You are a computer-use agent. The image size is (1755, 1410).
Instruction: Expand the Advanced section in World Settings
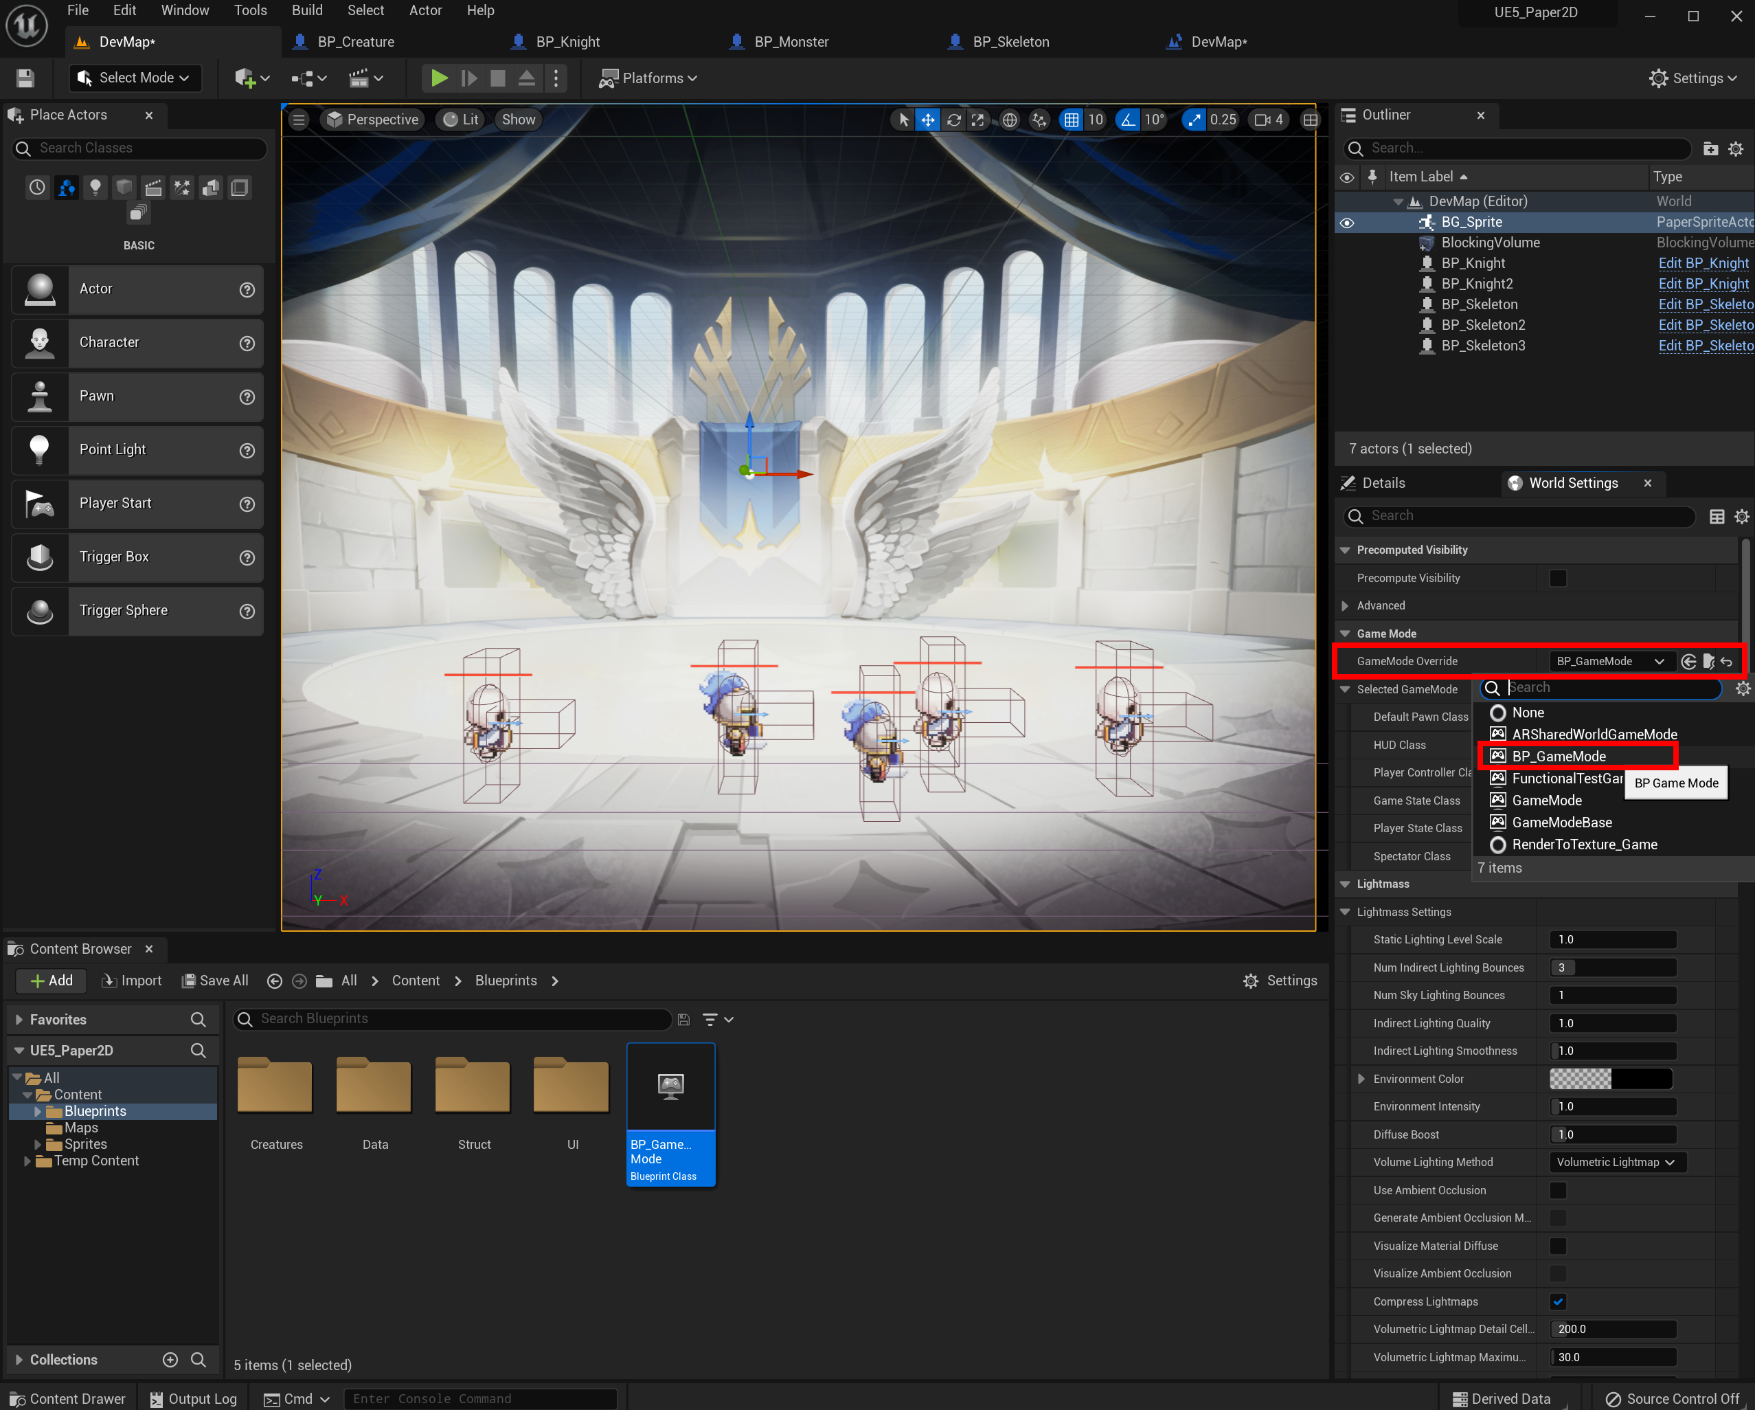1345,605
